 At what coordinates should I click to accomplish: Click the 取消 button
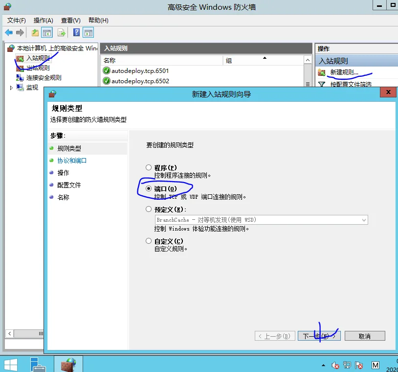point(365,336)
